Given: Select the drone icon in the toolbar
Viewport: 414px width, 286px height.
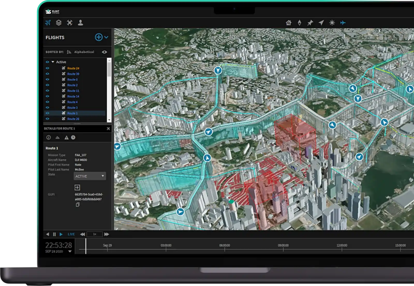Looking at the screenshot, I should click(x=70, y=23).
